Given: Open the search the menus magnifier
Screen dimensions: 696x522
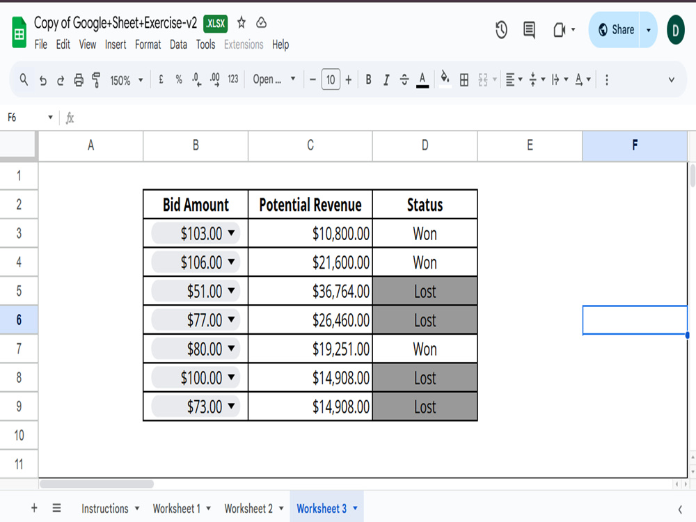Looking at the screenshot, I should (x=24, y=80).
